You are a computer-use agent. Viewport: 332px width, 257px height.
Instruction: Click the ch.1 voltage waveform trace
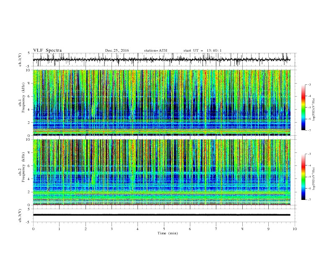[x=162, y=60]
